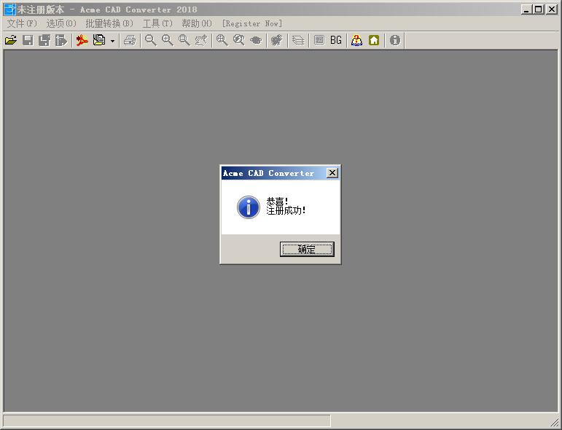Click the eye view icon in toolbar

coord(256,40)
